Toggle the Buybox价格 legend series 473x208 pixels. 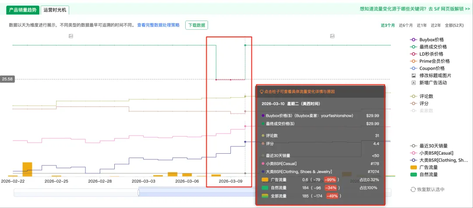(x=427, y=40)
